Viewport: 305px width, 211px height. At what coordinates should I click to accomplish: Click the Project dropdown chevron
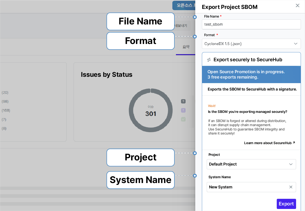[x=290, y=164]
